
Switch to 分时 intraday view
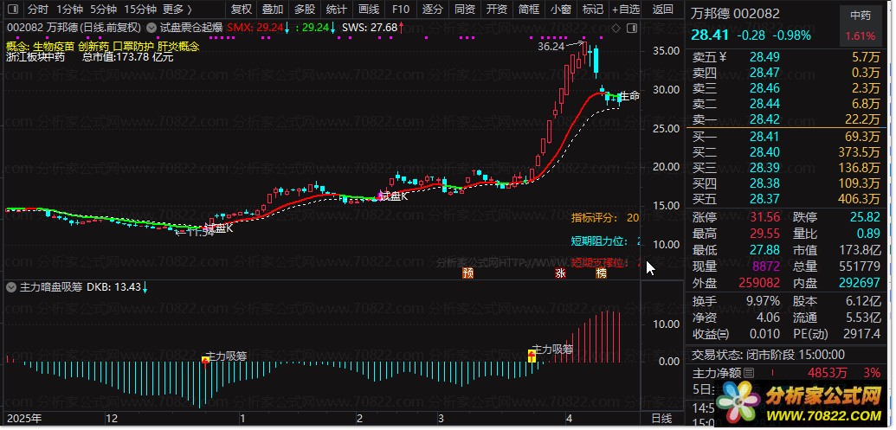click(38, 10)
